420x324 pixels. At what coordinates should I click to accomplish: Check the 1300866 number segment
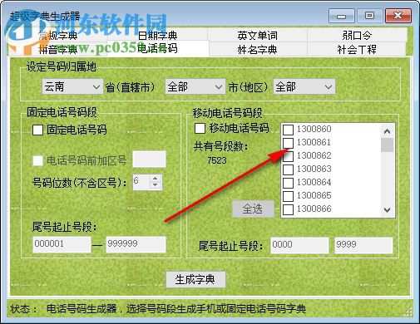pyautogui.click(x=288, y=209)
